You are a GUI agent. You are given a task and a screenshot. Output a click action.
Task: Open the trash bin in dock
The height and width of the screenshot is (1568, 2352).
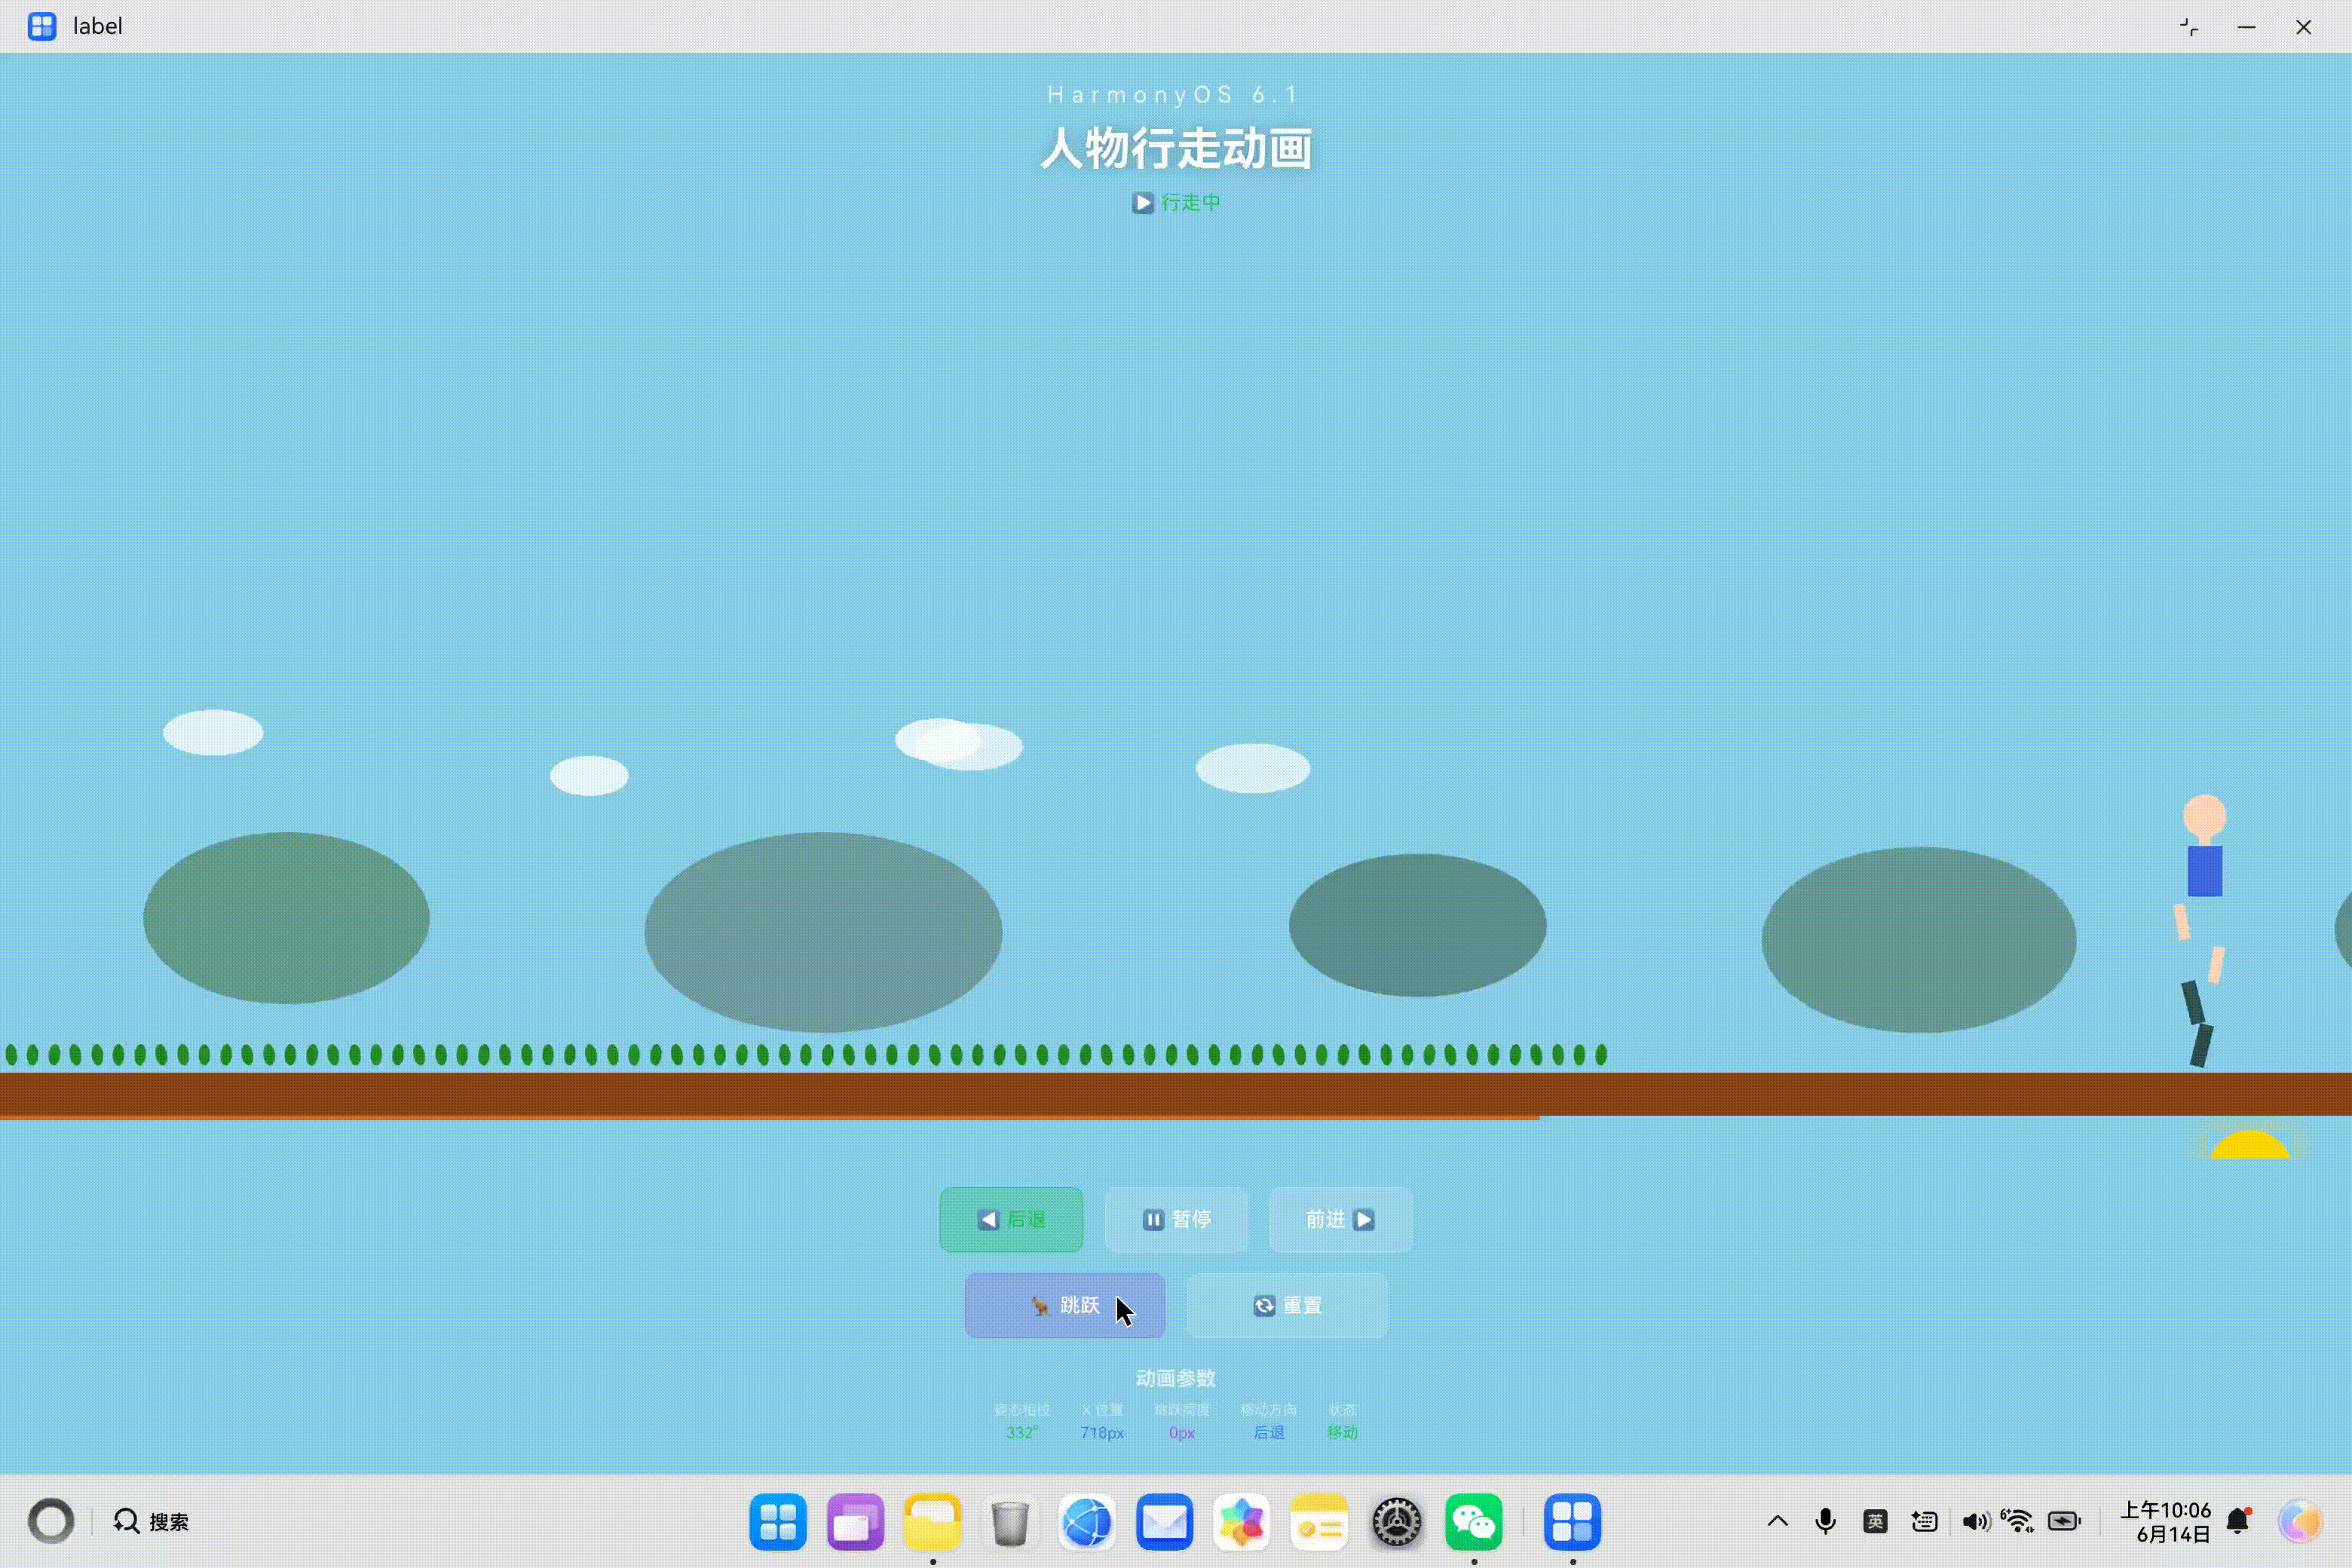pos(1010,1522)
